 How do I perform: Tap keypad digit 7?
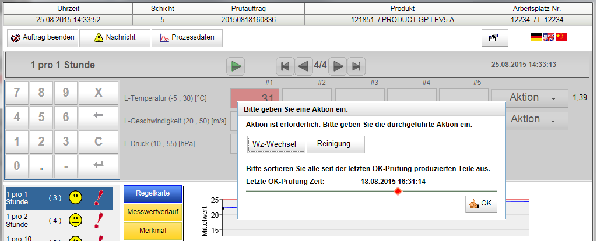tap(17, 93)
